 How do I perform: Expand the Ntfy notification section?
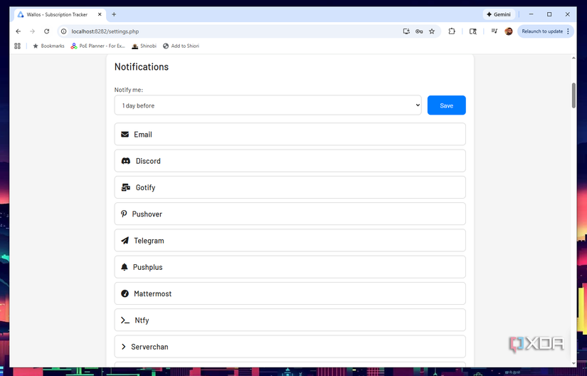pos(290,320)
